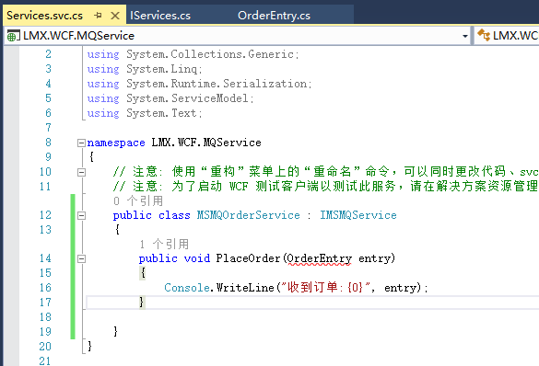Open the OrderEntry.cs tab
The image size is (539, 366).
tap(274, 16)
